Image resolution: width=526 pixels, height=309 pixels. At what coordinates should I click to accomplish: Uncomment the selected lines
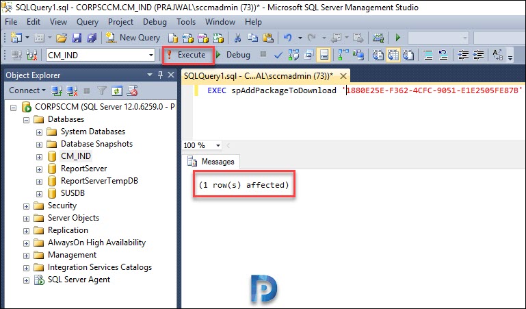click(443, 55)
